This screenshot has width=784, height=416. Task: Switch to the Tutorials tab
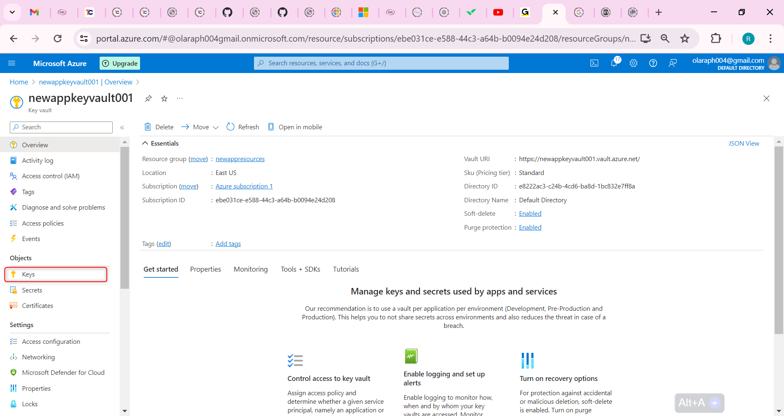346,269
